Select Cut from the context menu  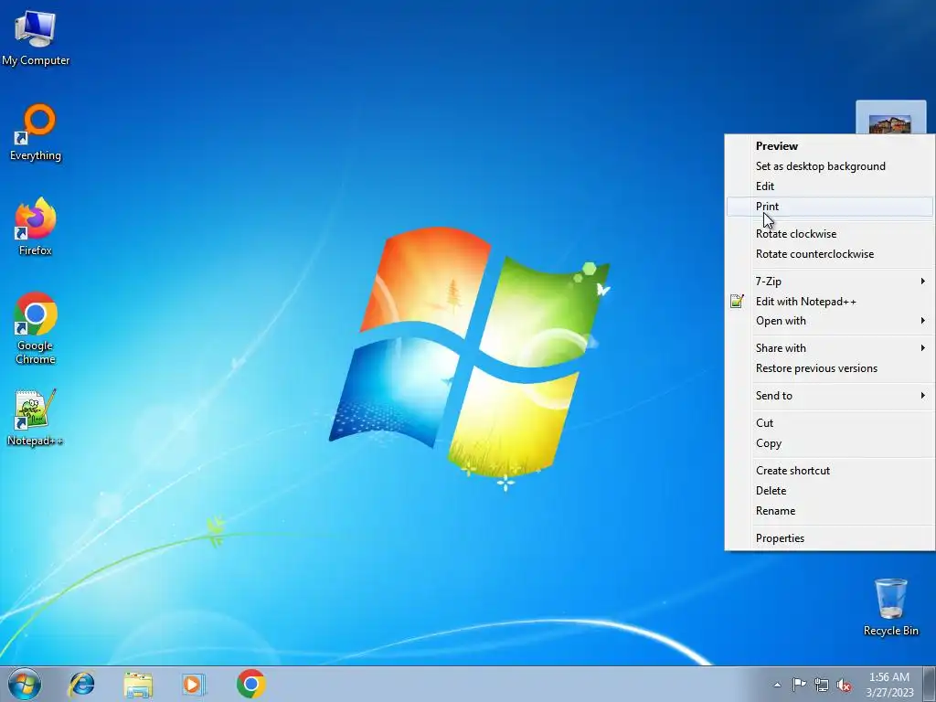click(830, 422)
